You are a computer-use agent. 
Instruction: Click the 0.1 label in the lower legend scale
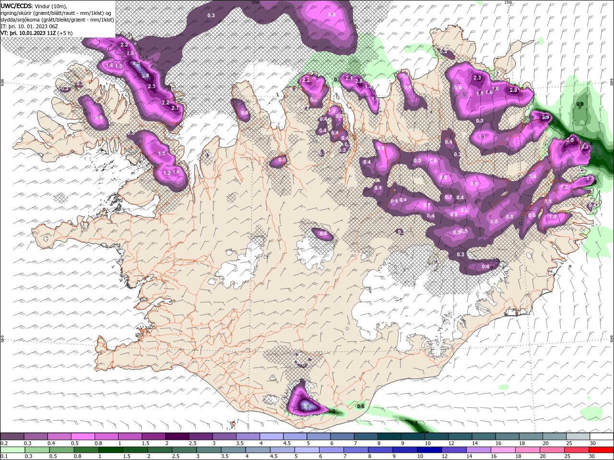click(x=4, y=456)
